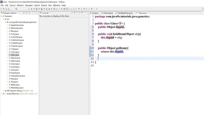Click the Open Console icon

80,12
